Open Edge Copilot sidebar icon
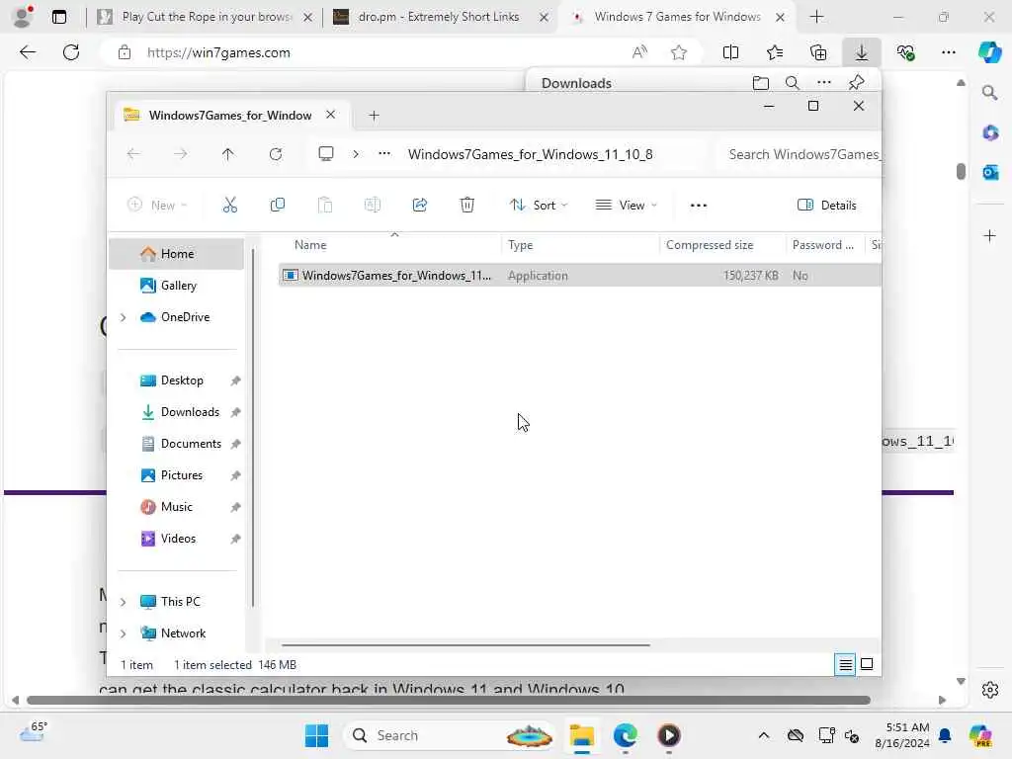The image size is (1012, 759). point(988,52)
